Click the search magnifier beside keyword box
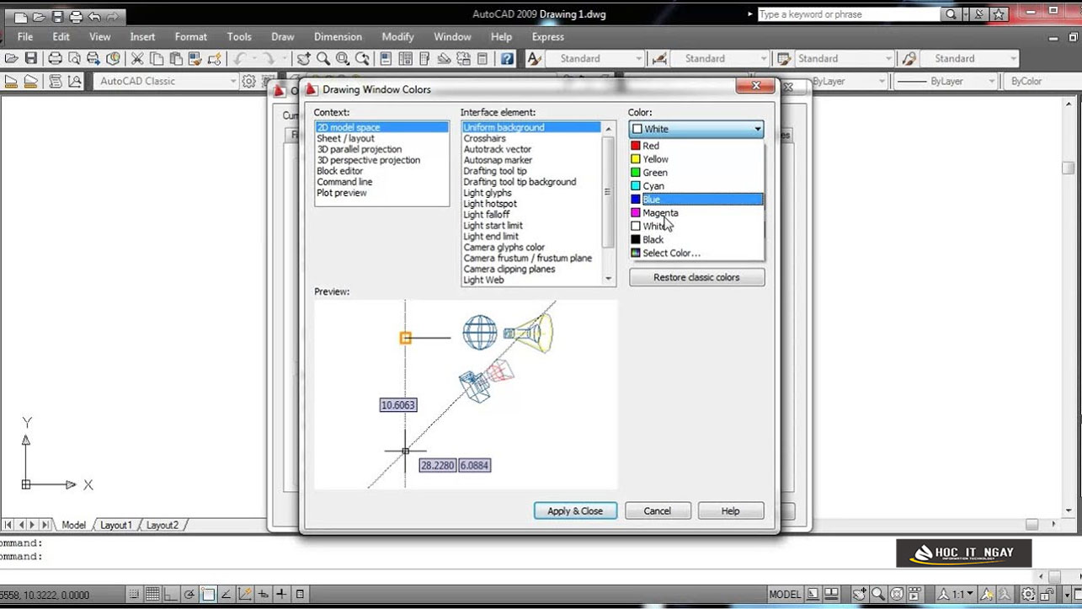The image size is (1082, 609). point(951,14)
